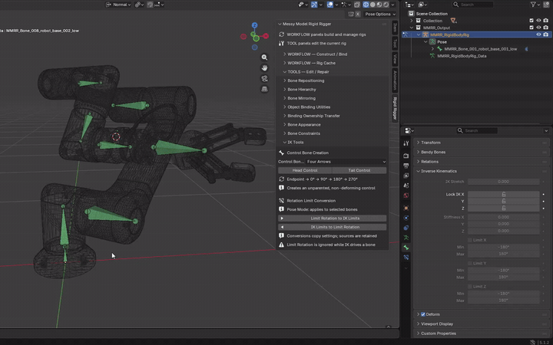Viewport: 553px width, 345px height.
Task: Click the viewport zoom magnifier icon
Action: (x=264, y=58)
